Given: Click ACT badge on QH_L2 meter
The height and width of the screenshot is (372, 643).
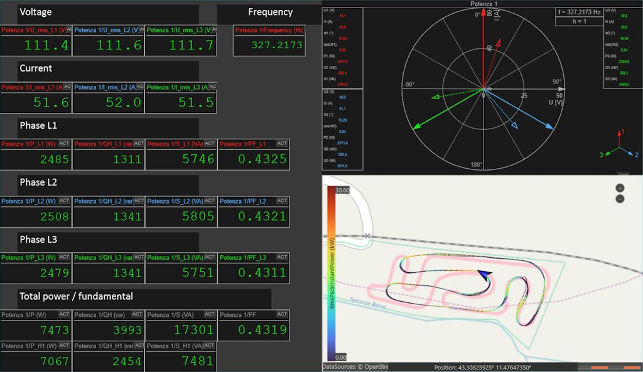Looking at the screenshot, I should coord(139,201).
